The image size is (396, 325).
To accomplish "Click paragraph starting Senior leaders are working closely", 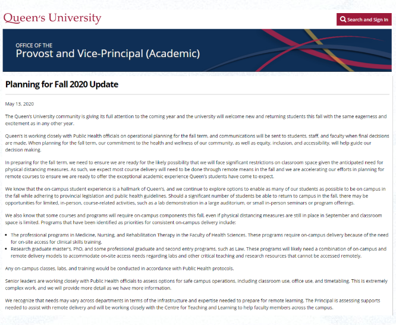I will pyautogui.click(x=196, y=285).
